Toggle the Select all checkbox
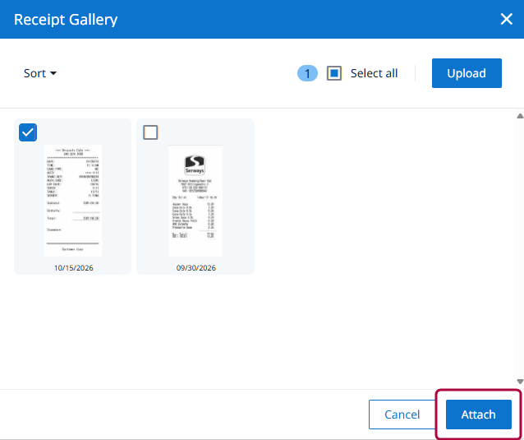524x440 pixels. [333, 73]
